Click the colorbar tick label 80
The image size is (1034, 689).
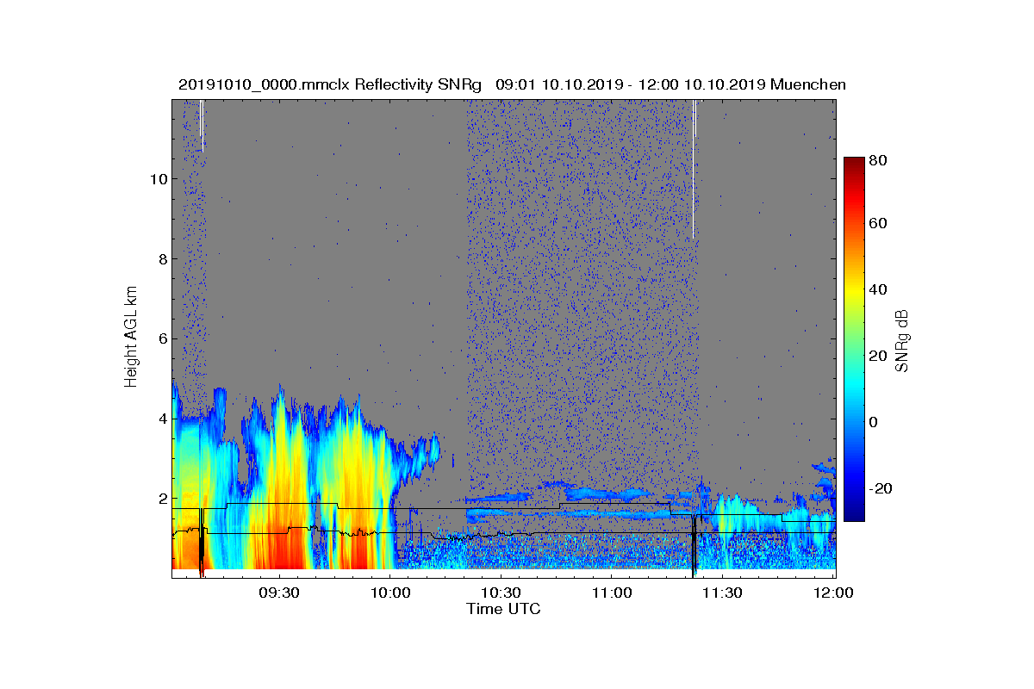coord(879,160)
